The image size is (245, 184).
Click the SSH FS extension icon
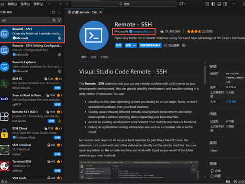click(4, 83)
